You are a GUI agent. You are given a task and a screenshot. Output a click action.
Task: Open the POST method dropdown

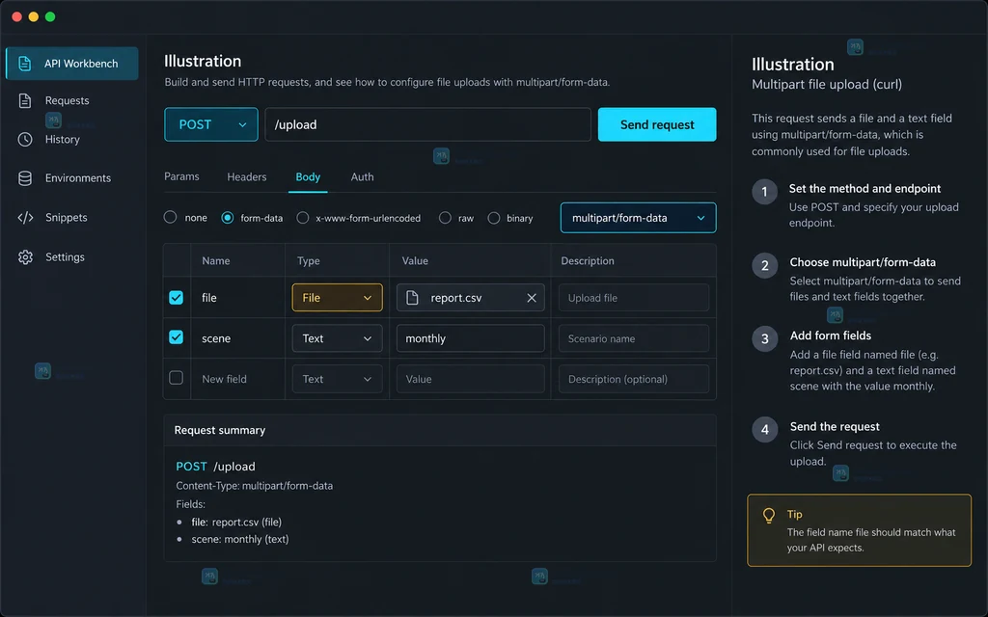pyautogui.click(x=211, y=124)
